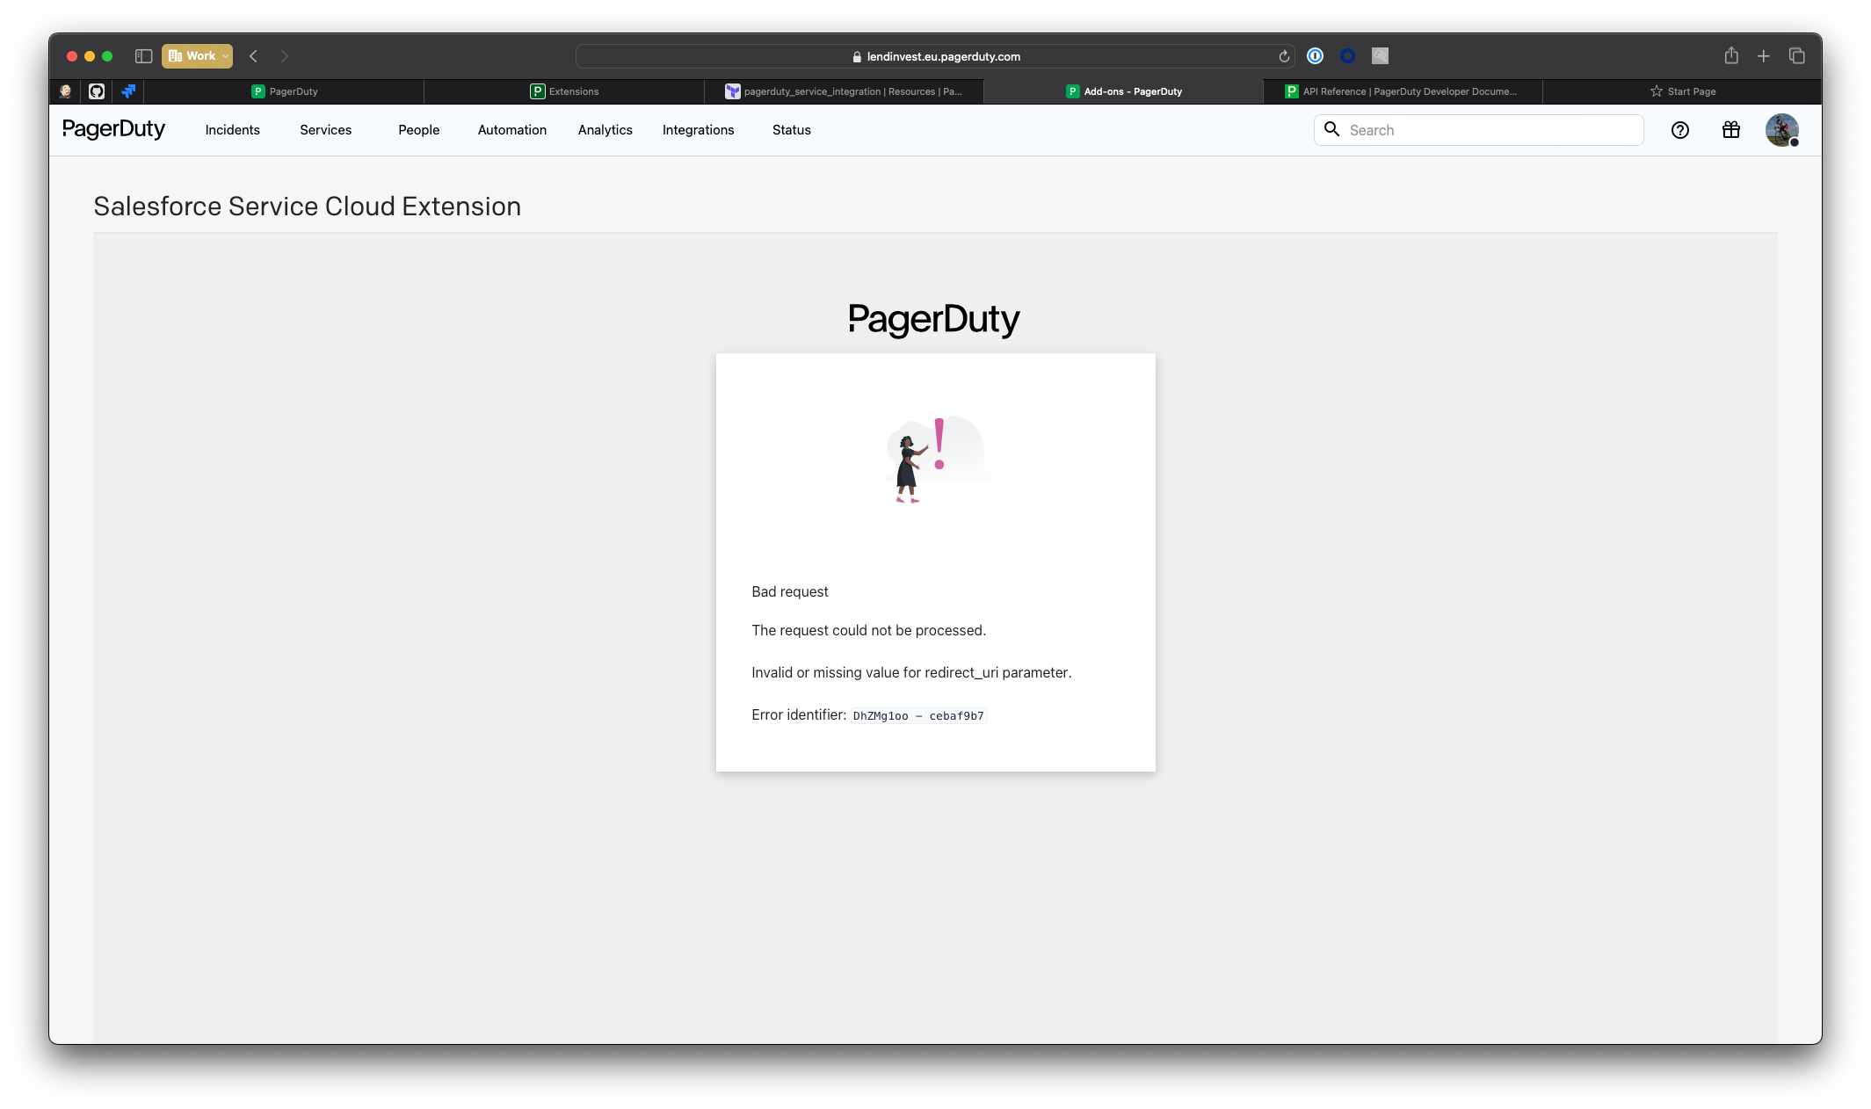Open the Incidents menu

coord(232,130)
